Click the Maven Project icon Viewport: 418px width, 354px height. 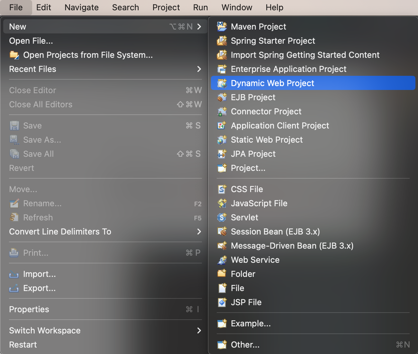coord(222,26)
